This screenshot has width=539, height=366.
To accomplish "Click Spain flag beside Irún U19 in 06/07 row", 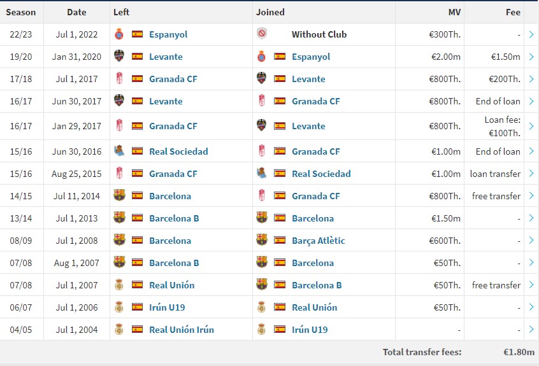I will (137, 307).
